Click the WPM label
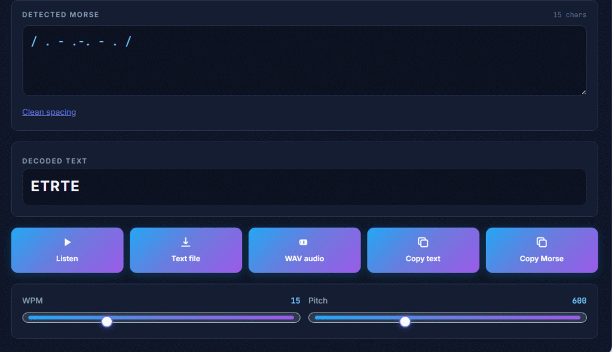Image resolution: width=612 pixels, height=352 pixels. pos(32,301)
